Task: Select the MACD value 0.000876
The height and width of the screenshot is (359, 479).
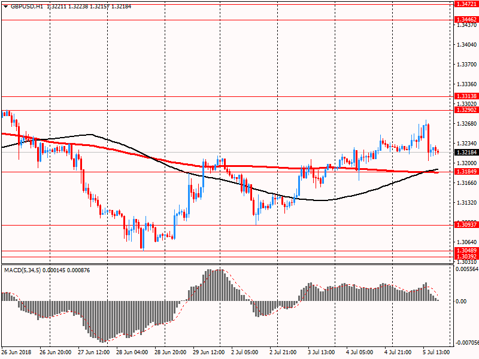Action: coord(78,270)
